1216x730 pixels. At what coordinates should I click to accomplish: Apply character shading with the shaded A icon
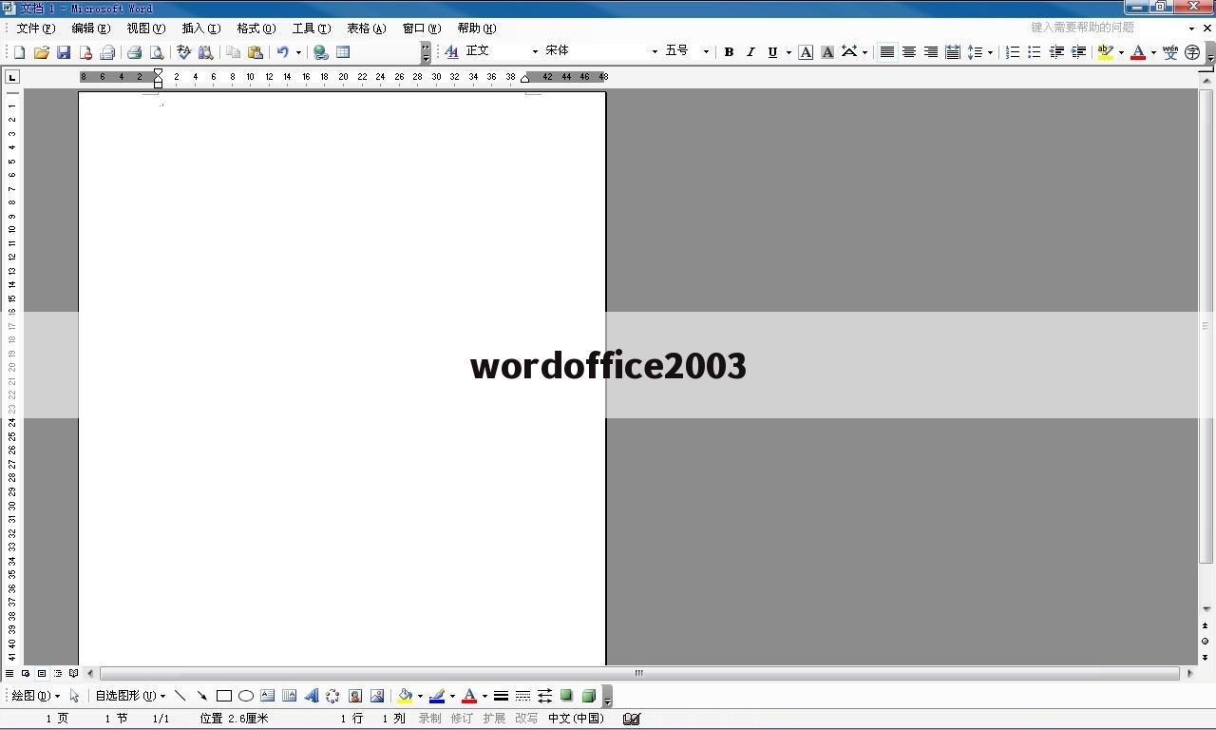[827, 52]
